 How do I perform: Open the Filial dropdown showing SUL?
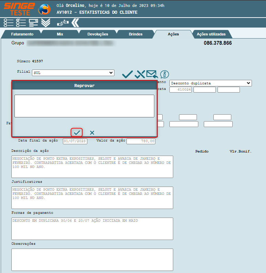pyautogui.click(x=73, y=73)
